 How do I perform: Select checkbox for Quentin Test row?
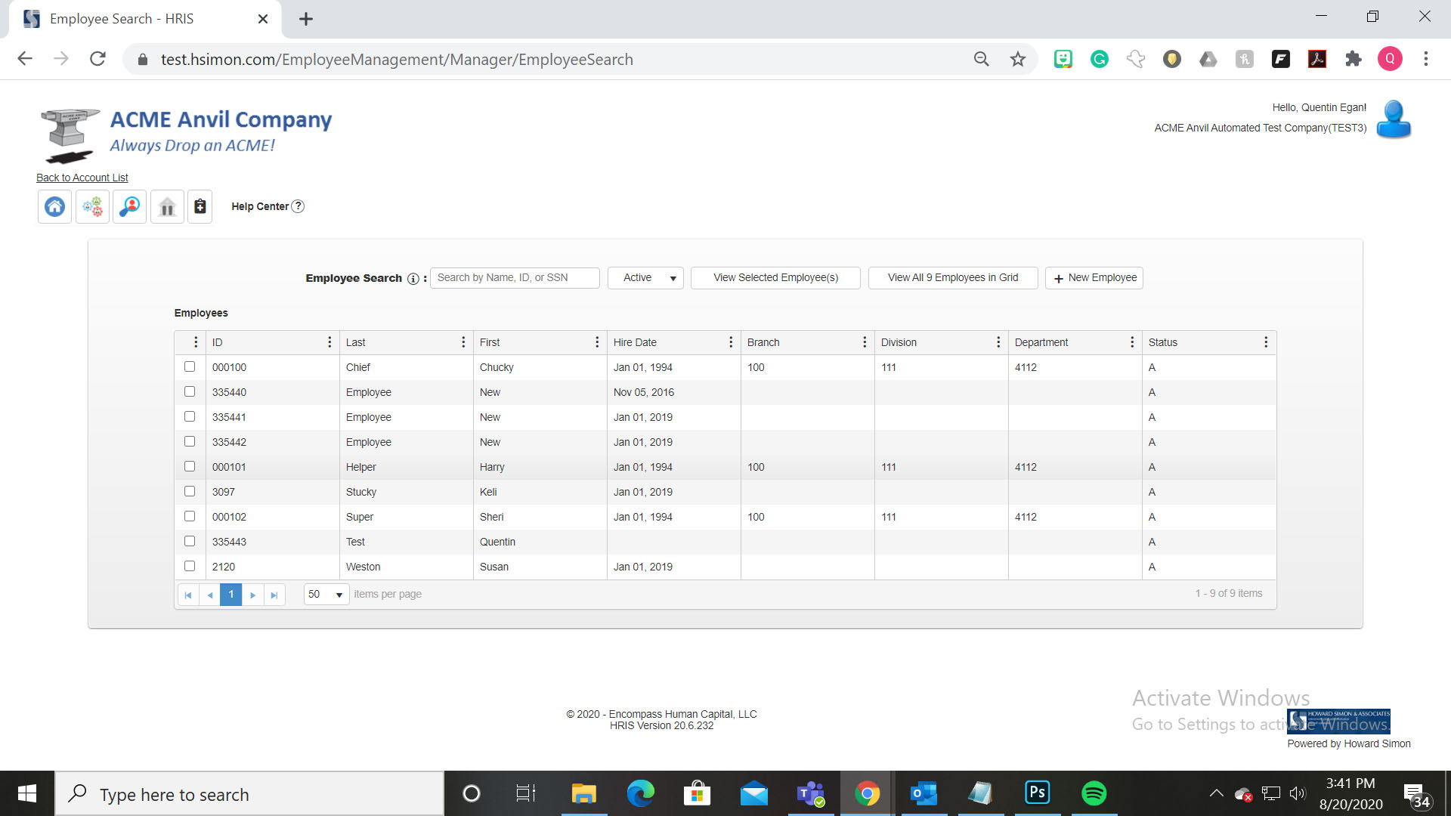pos(190,541)
